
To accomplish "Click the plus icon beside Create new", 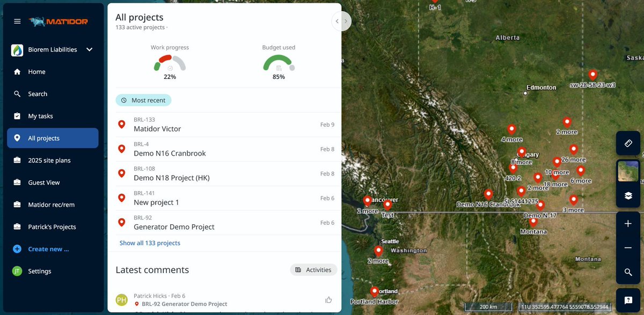I will [17, 249].
